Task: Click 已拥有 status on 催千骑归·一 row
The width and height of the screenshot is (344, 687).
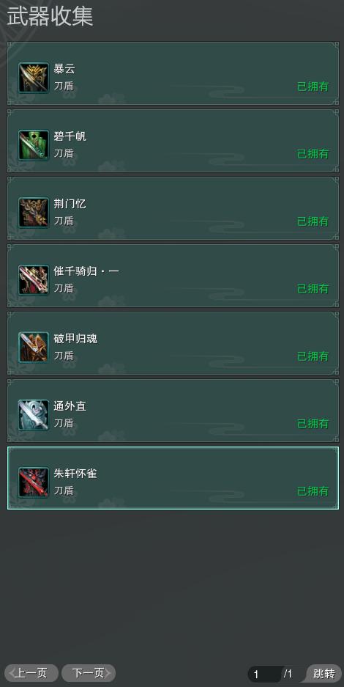Action: (313, 289)
